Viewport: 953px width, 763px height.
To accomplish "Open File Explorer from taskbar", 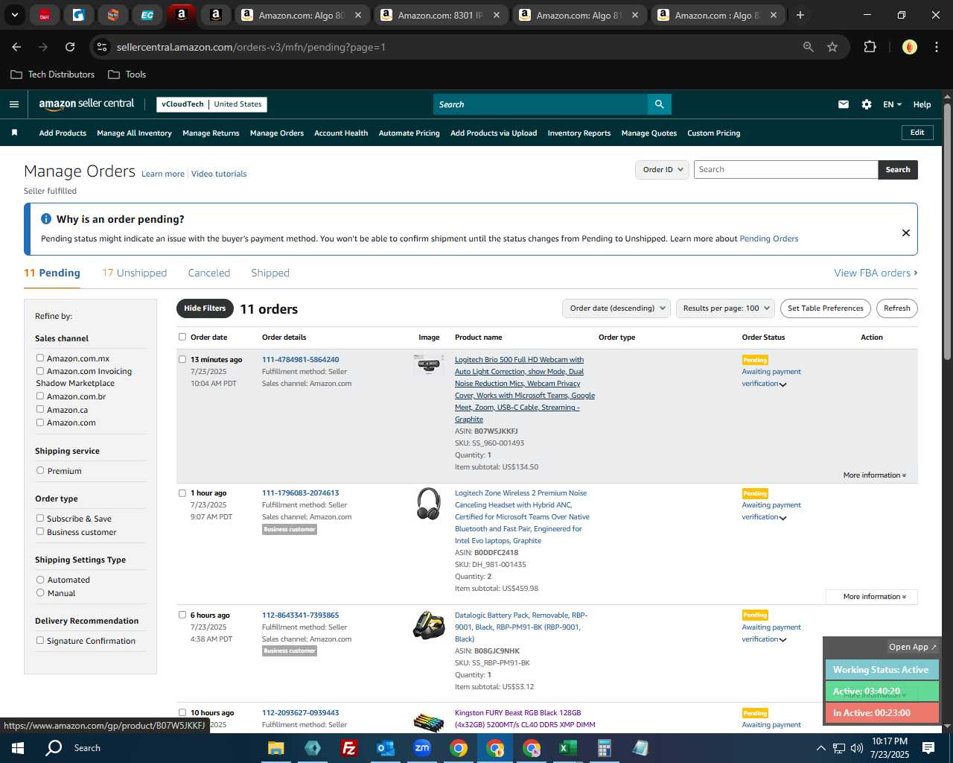I will [x=276, y=748].
